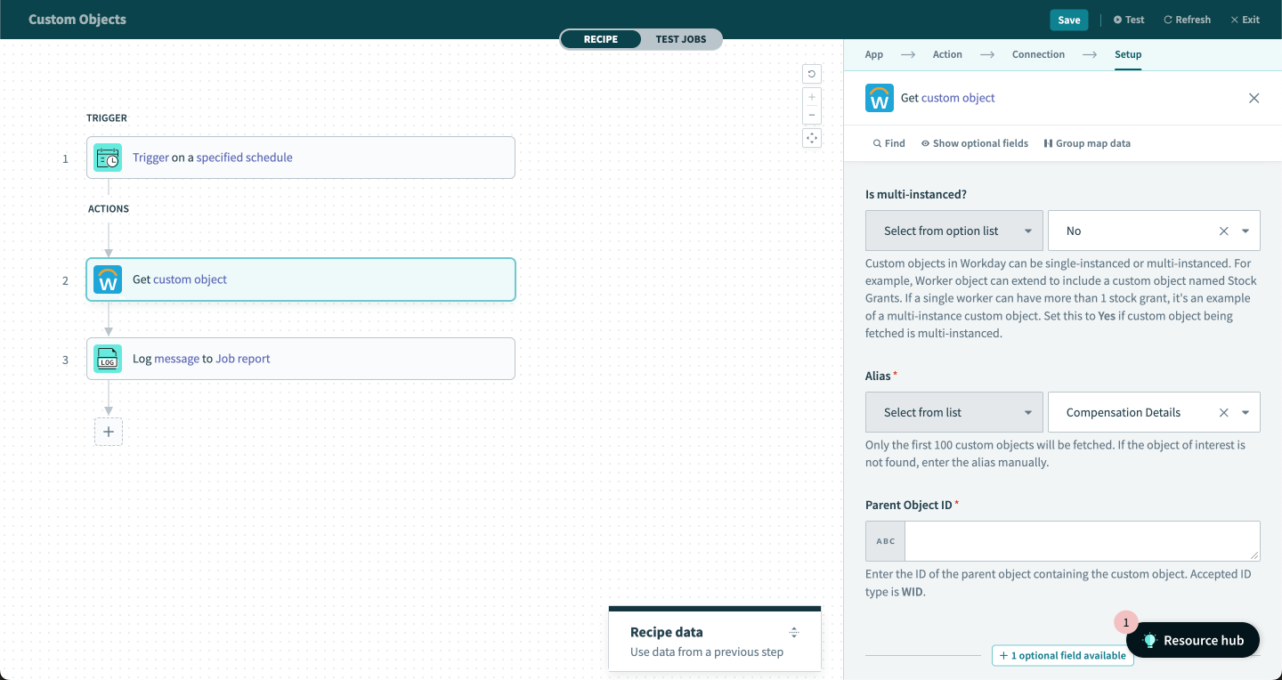The height and width of the screenshot is (680, 1282).
Task: Click the Log icon in step 3
Action: [x=107, y=358]
